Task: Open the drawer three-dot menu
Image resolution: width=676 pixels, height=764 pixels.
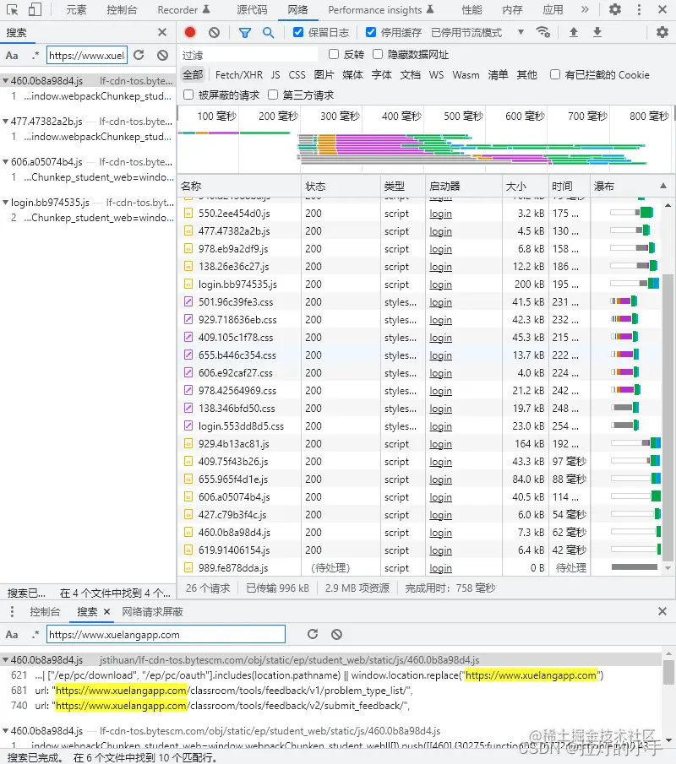Action: pyautogui.click(x=12, y=611)
